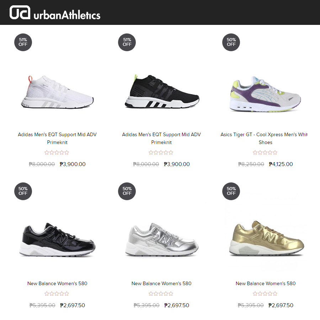Open the black Adidas EQT Support shoe image
The image size is (320, 320).
161,91
